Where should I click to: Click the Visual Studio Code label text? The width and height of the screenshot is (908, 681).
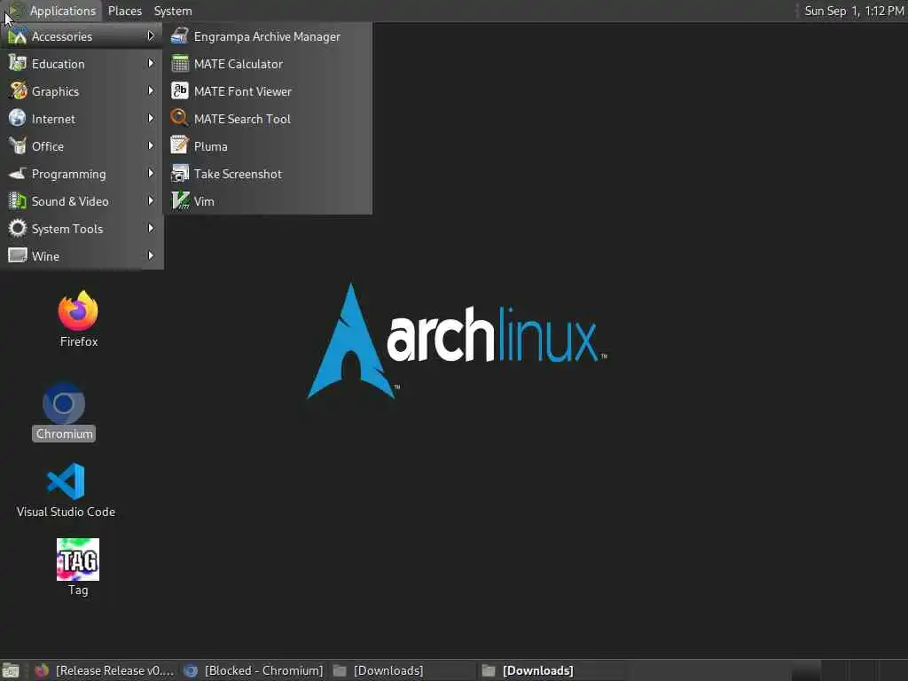66,512
